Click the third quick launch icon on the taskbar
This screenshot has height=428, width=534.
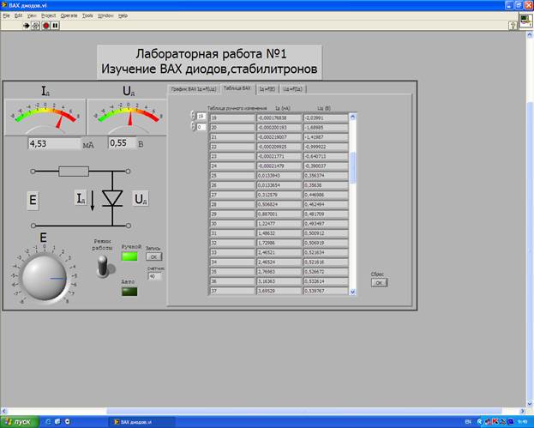coord(67,422)
